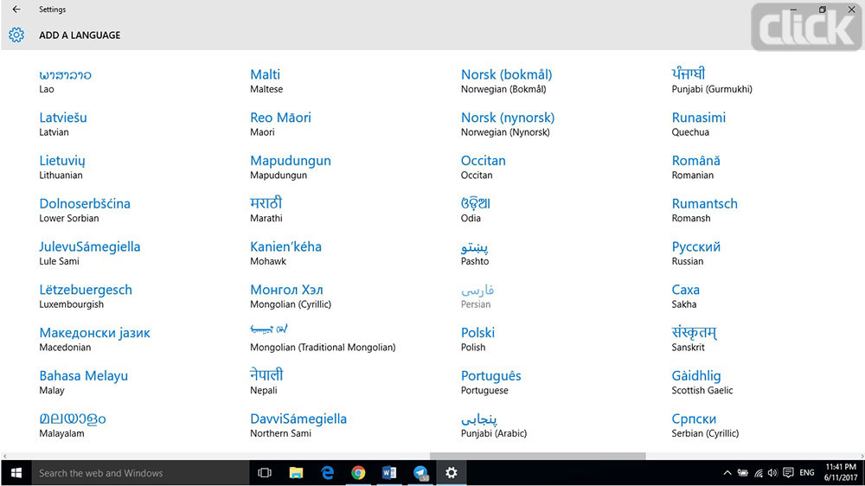The height and width of the screenshot is (486, 865).
Task: Pick the Portuguese language entry
Action: (490, 381)
